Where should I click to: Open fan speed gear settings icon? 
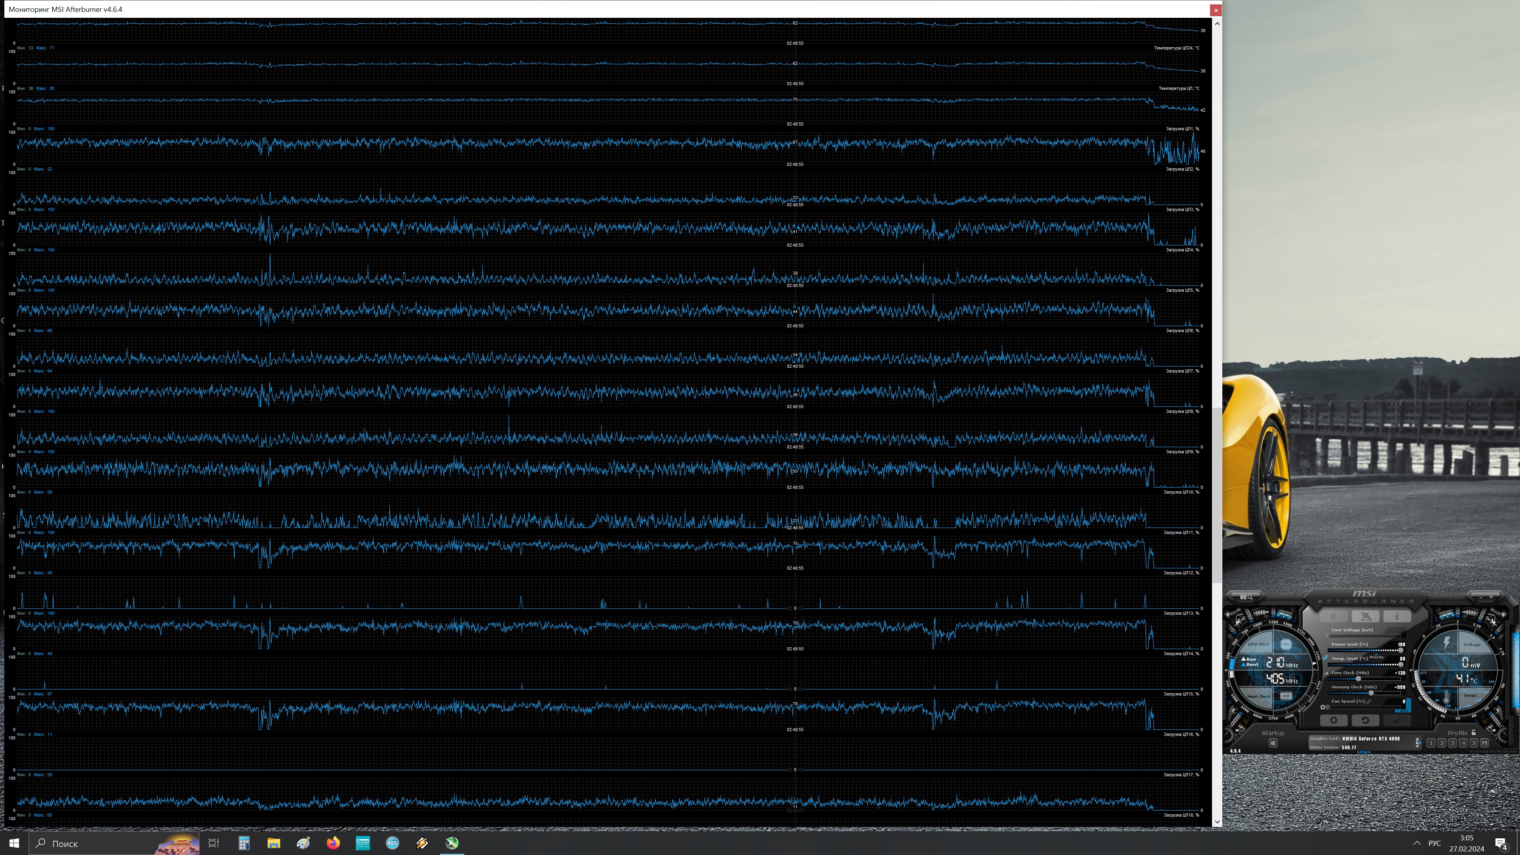click(1322, 707)
